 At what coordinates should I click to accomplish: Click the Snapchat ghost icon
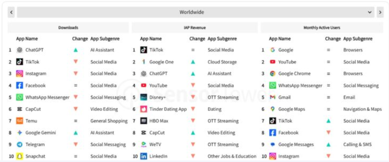point(20,156)
